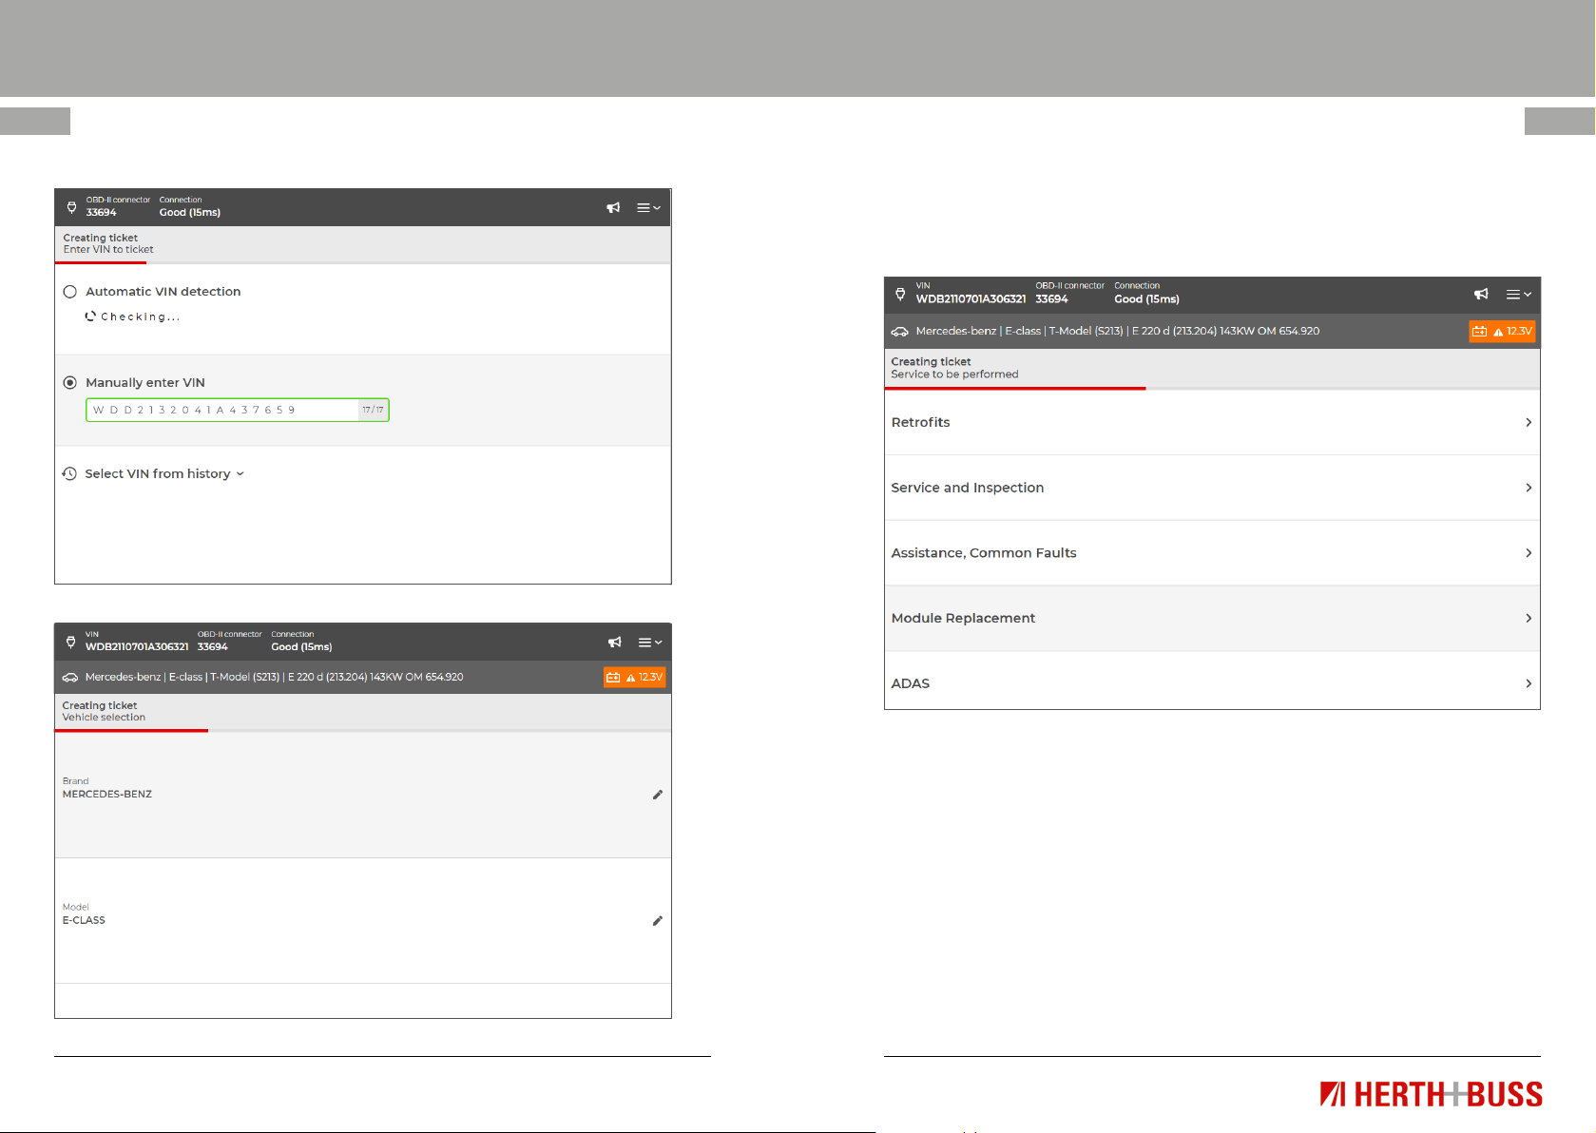
Task: Click Herth+Buss logo
Action: pos(1431,1095)
